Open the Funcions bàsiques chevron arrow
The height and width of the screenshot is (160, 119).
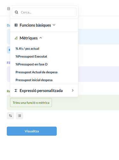point(54,25)
